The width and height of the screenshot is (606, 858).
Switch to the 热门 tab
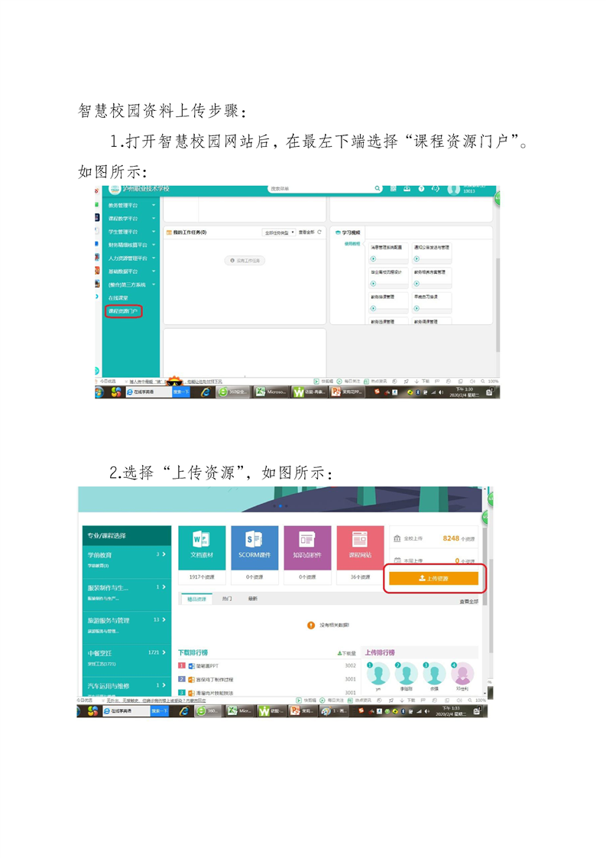click(x=227, y=599)
